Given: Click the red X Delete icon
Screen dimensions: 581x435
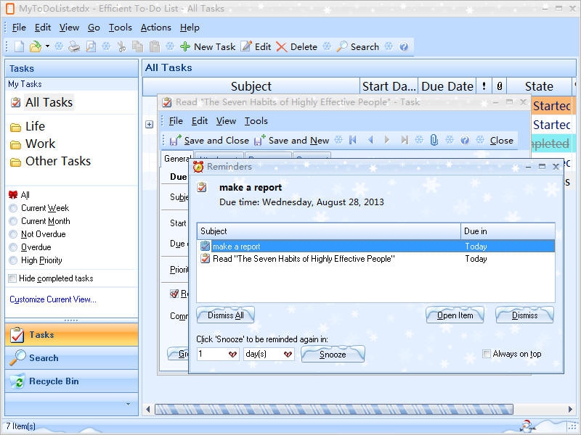Looking at the screenshot, I should [x=281, y=46].
